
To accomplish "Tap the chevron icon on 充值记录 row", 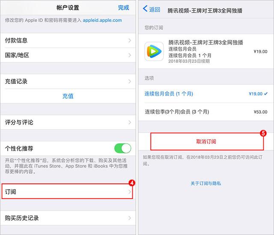I will tap(130, 82).
